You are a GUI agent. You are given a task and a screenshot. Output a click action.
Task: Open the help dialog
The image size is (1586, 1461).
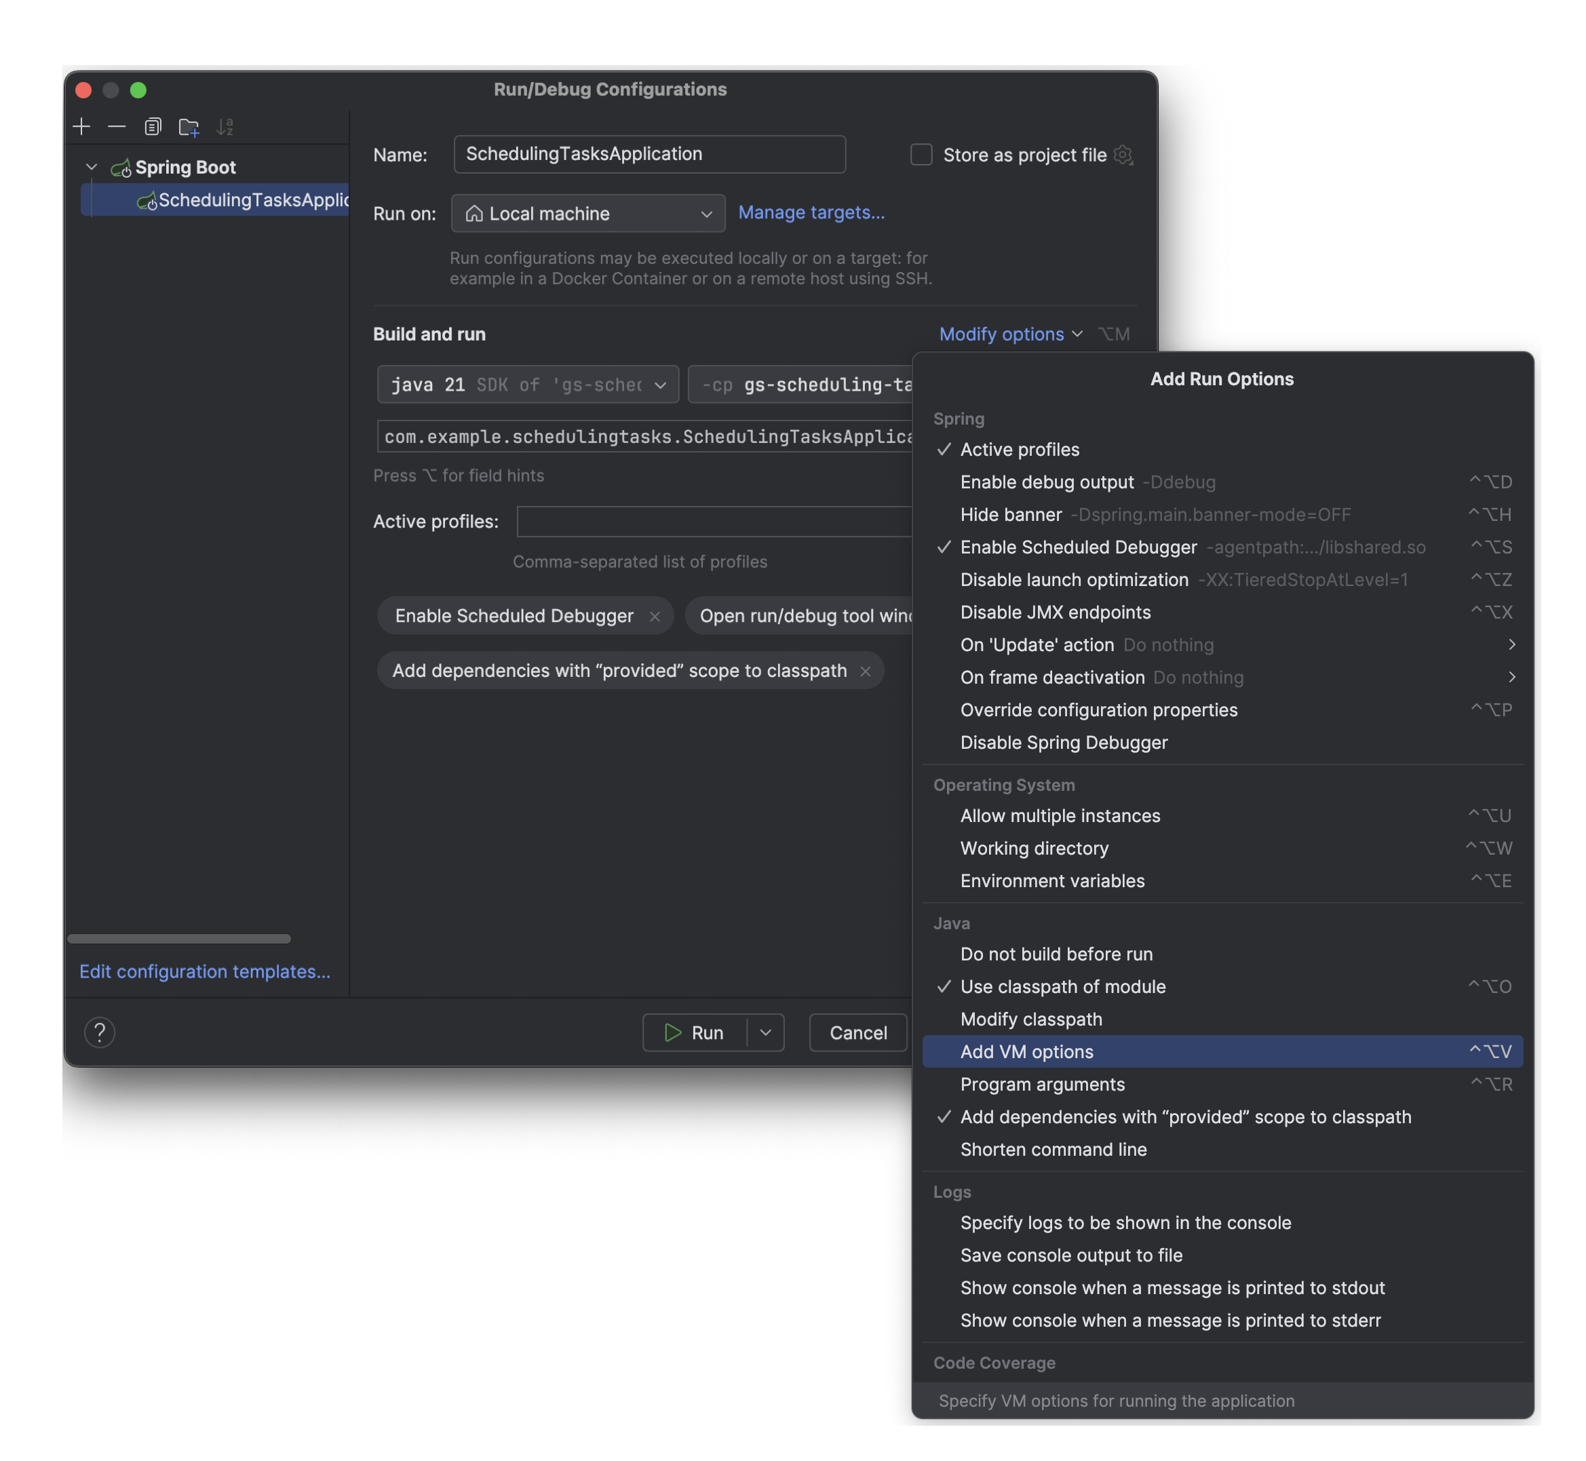100,1032
